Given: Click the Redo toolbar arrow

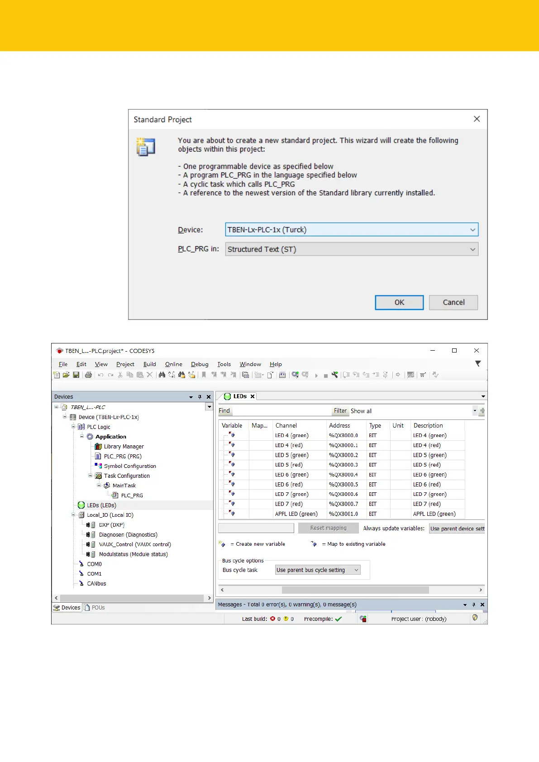Looking at the screenshot, I should point(110,375).
